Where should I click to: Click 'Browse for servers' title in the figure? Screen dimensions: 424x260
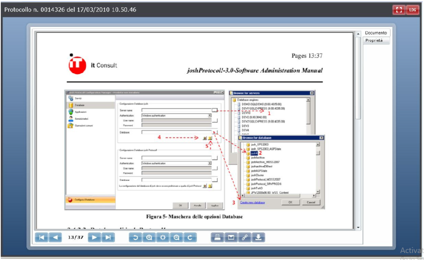tap(247, 93)
